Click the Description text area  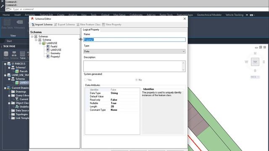pyautogui.click(x=133, y=66)
